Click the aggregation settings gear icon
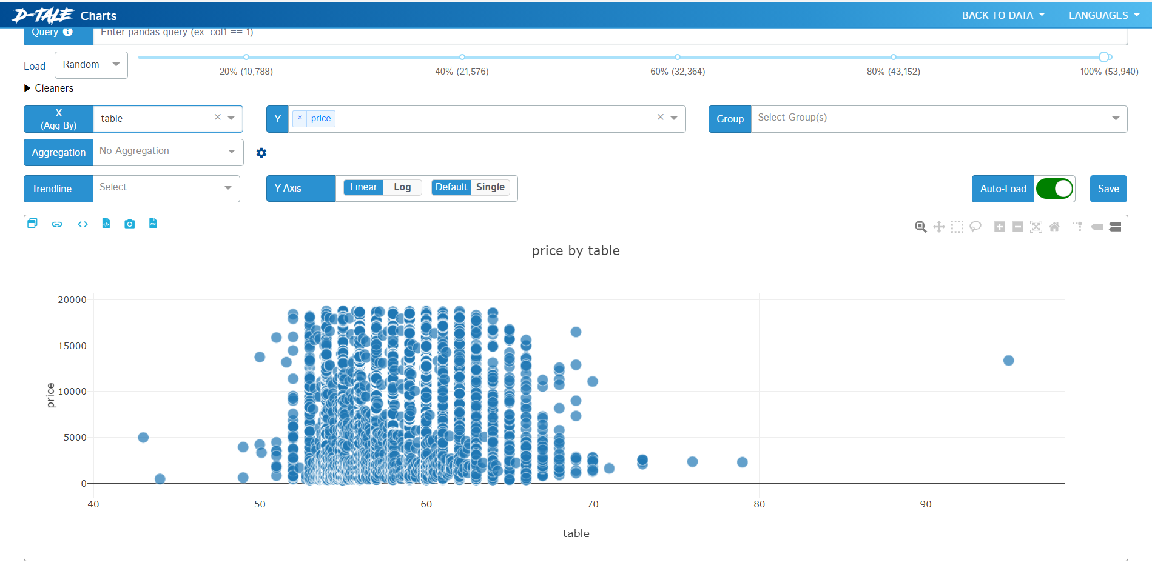 click(261, 153)
